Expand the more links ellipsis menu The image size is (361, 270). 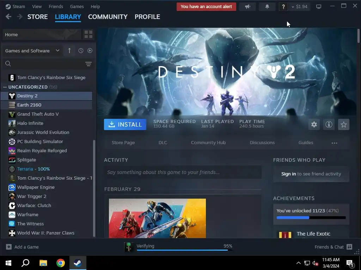(x=334, y=143)
